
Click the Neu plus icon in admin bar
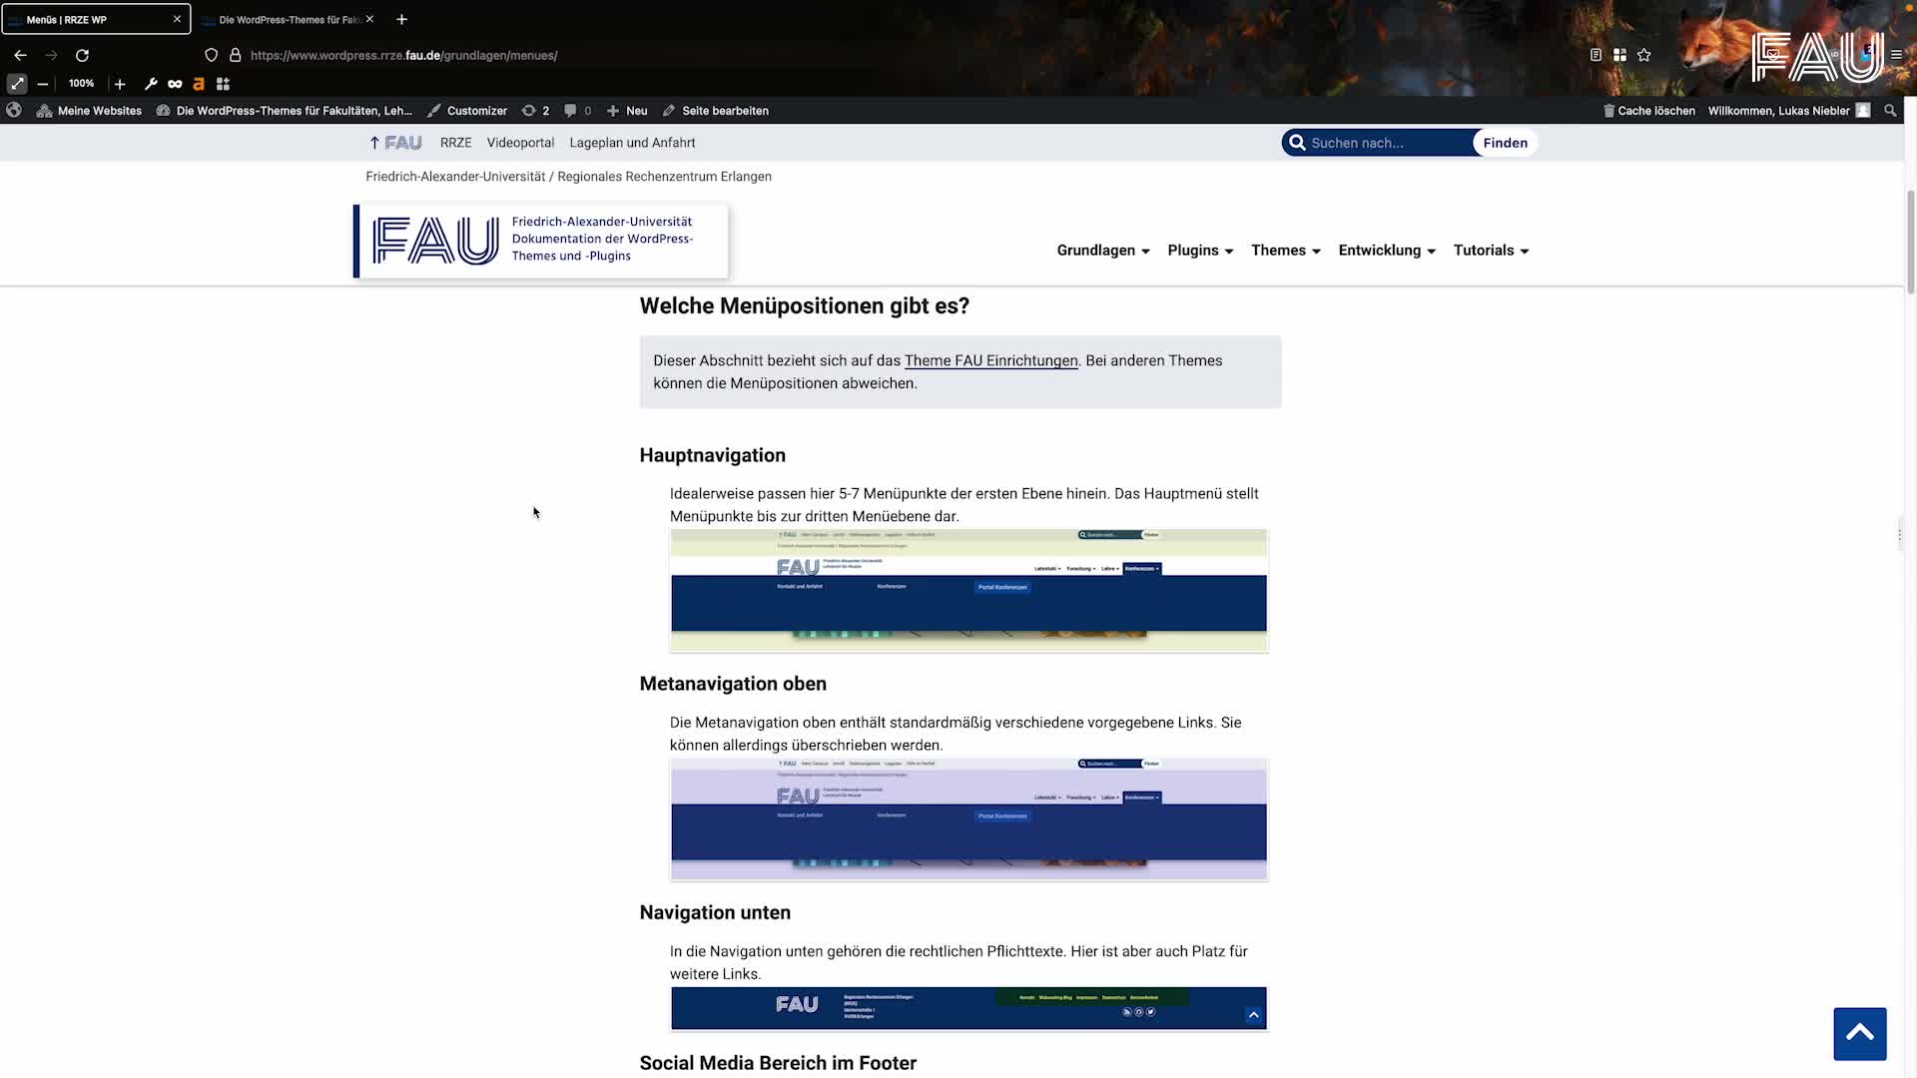coord(615,111)
